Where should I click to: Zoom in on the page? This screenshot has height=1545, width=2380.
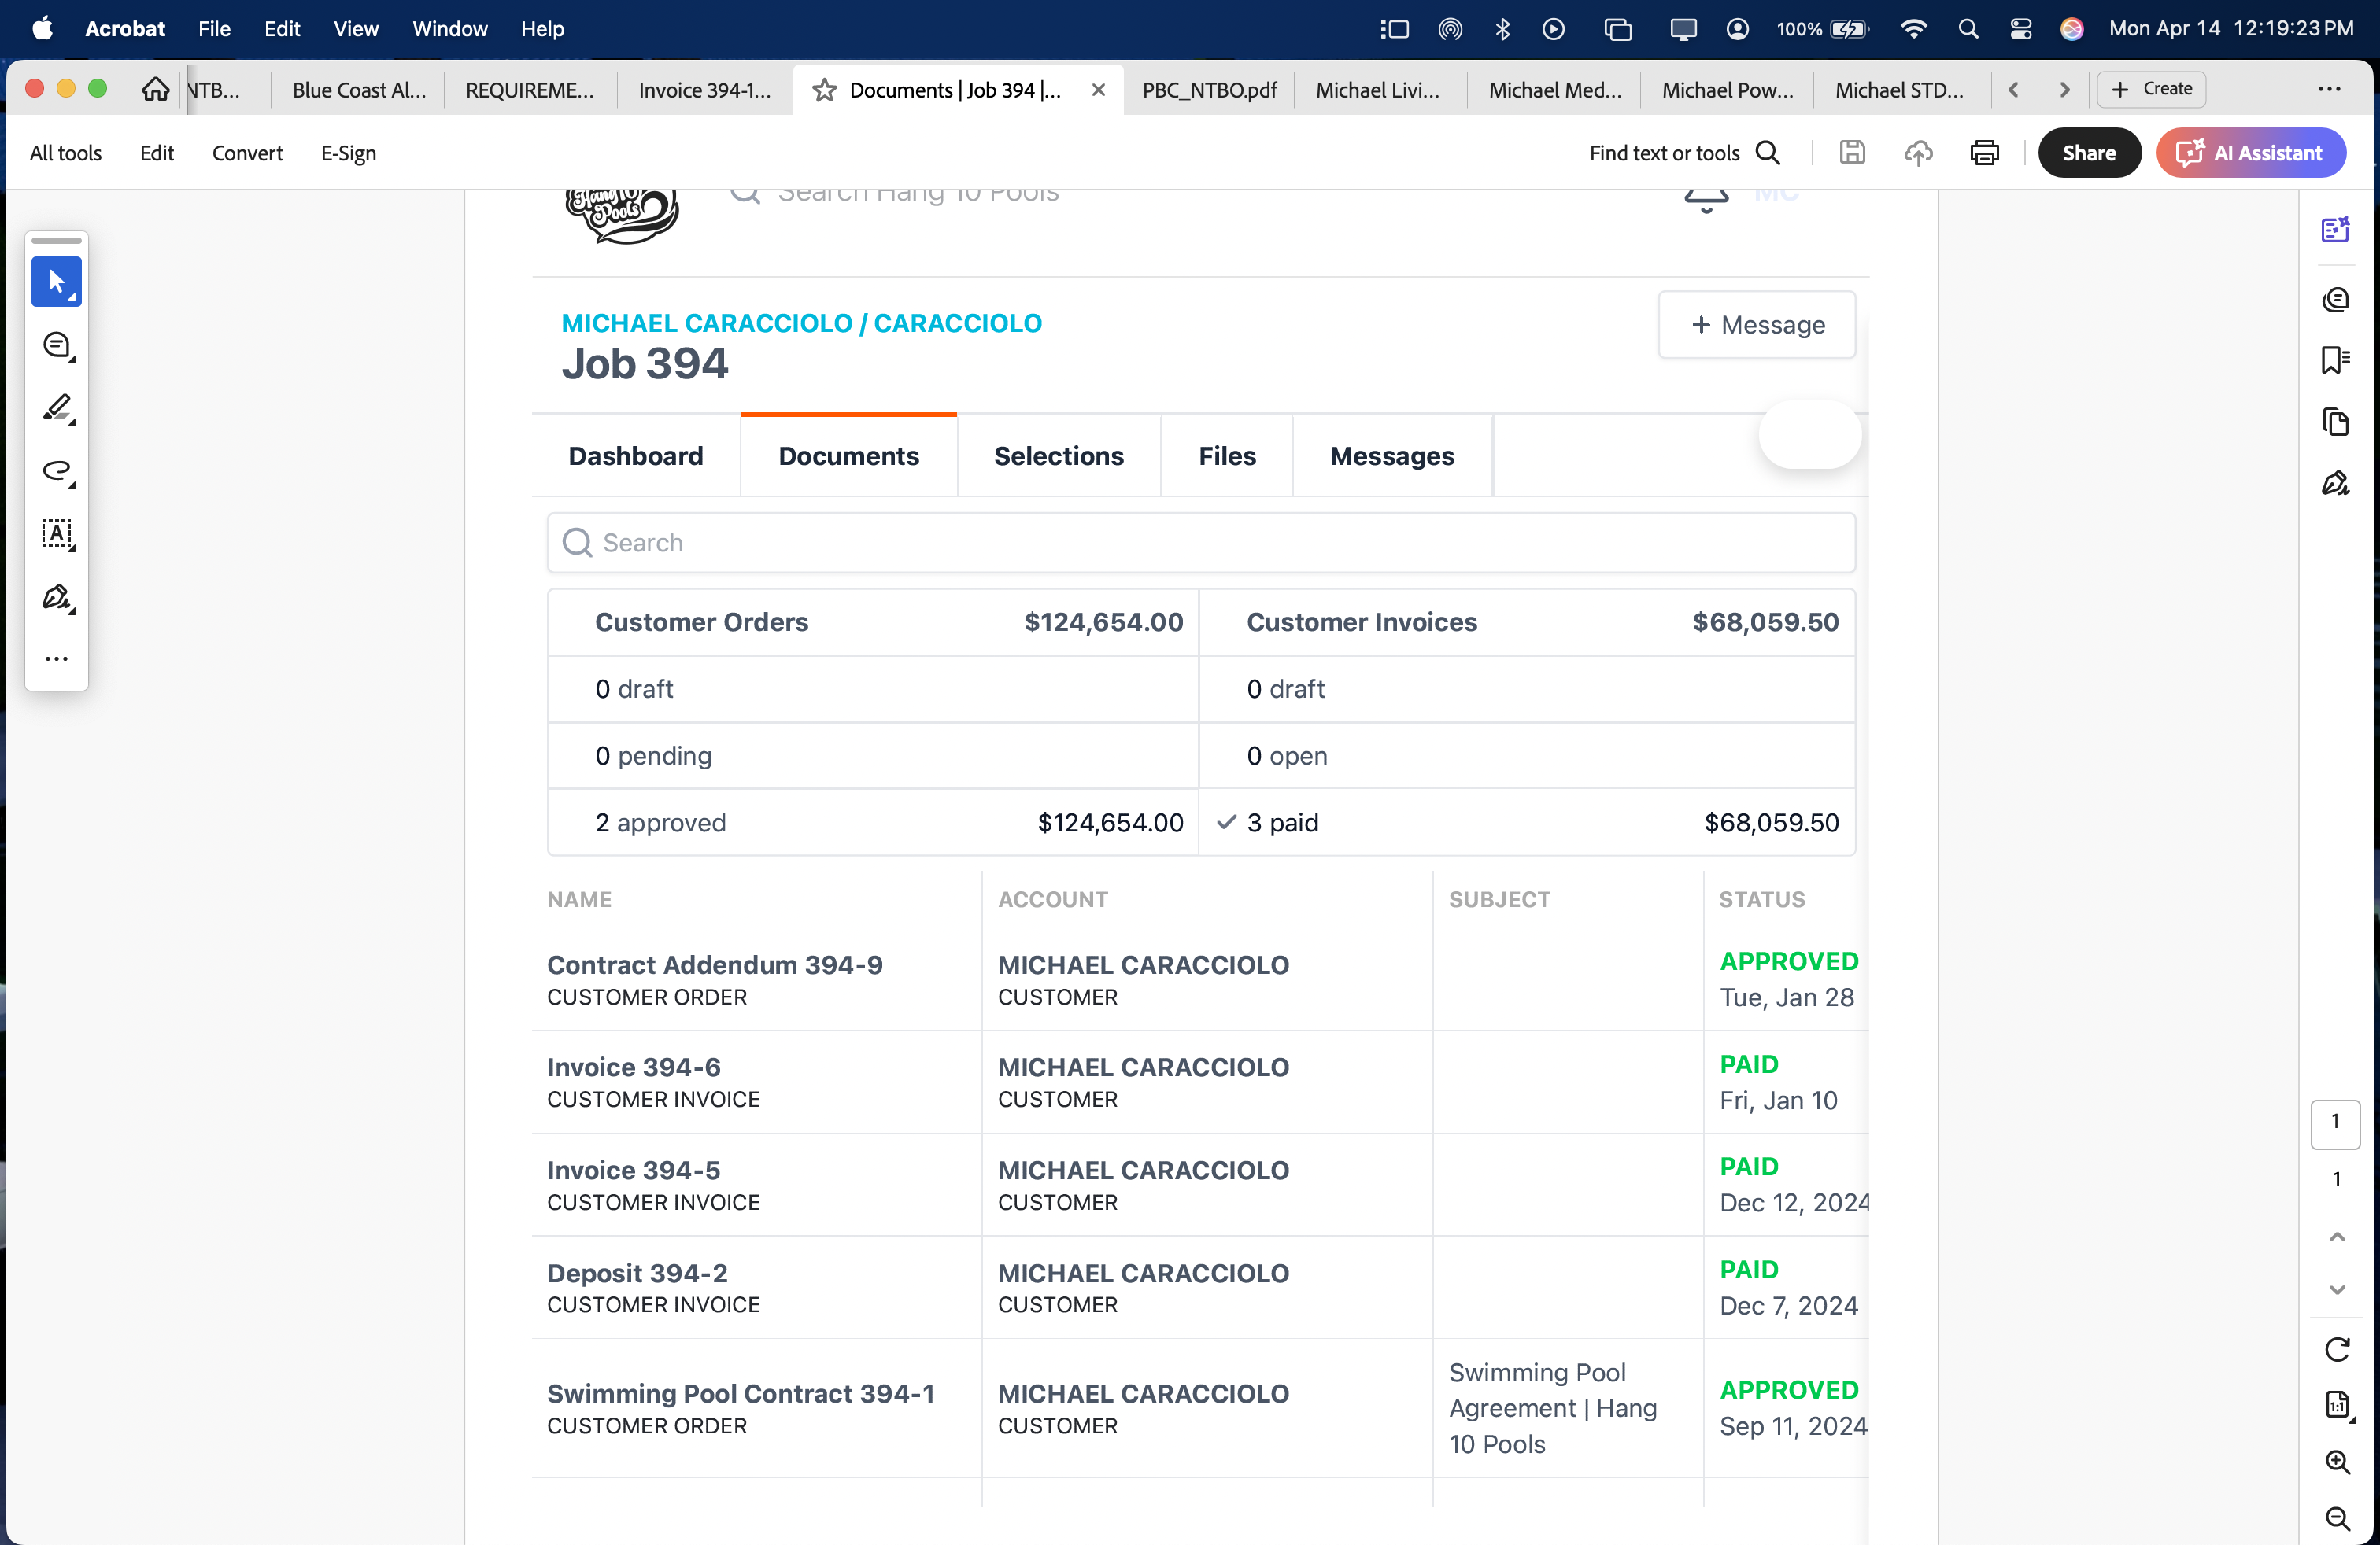pos(2336,1462)
